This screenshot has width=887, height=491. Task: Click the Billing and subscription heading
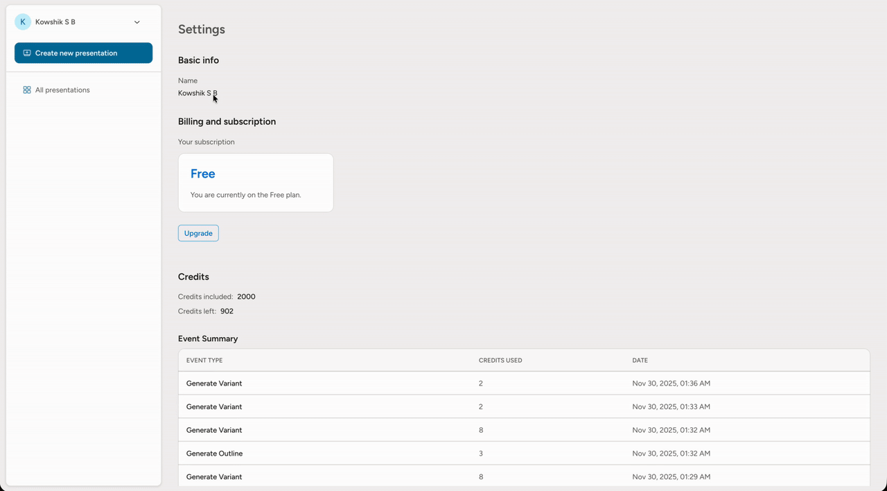point(227,121)
